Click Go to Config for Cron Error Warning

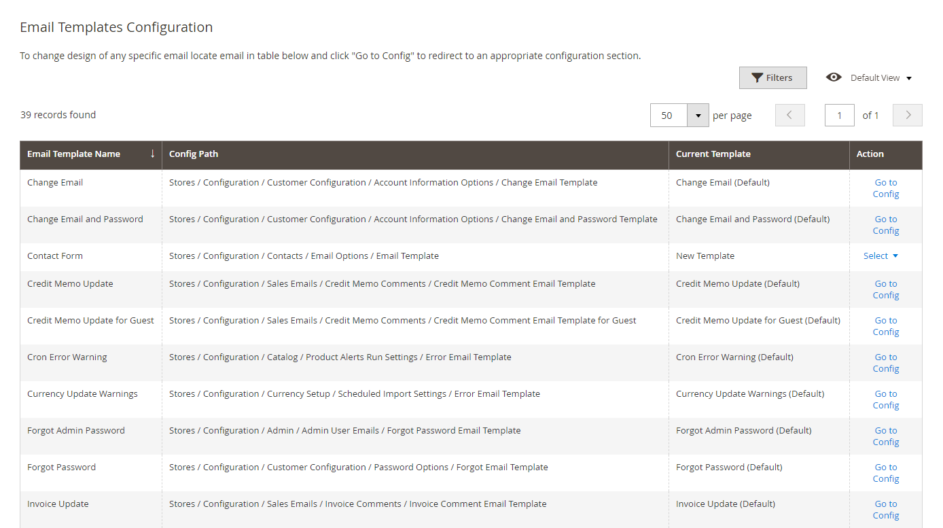[x=886, y=363]
